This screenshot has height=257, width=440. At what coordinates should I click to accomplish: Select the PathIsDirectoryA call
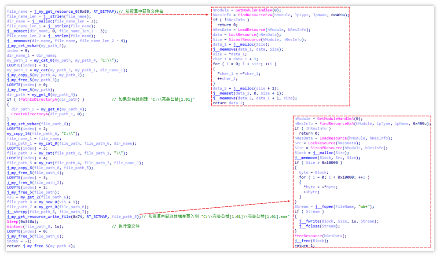[x=33, y=99]
